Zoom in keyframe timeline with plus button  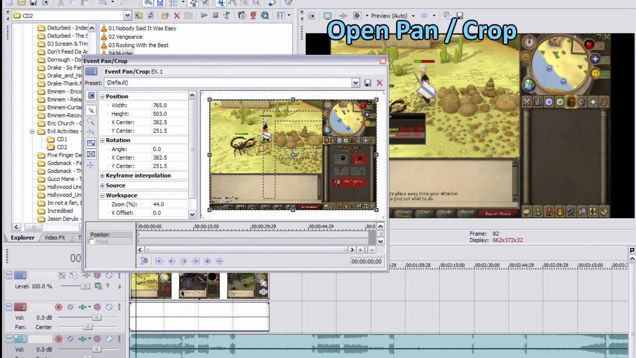pos(361,250)
